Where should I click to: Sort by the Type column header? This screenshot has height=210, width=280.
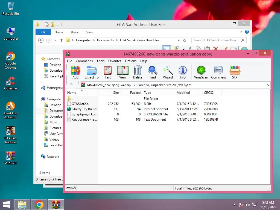coord(158,92)
